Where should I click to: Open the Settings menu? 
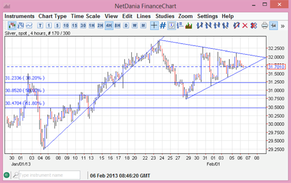tap(207, 17)
